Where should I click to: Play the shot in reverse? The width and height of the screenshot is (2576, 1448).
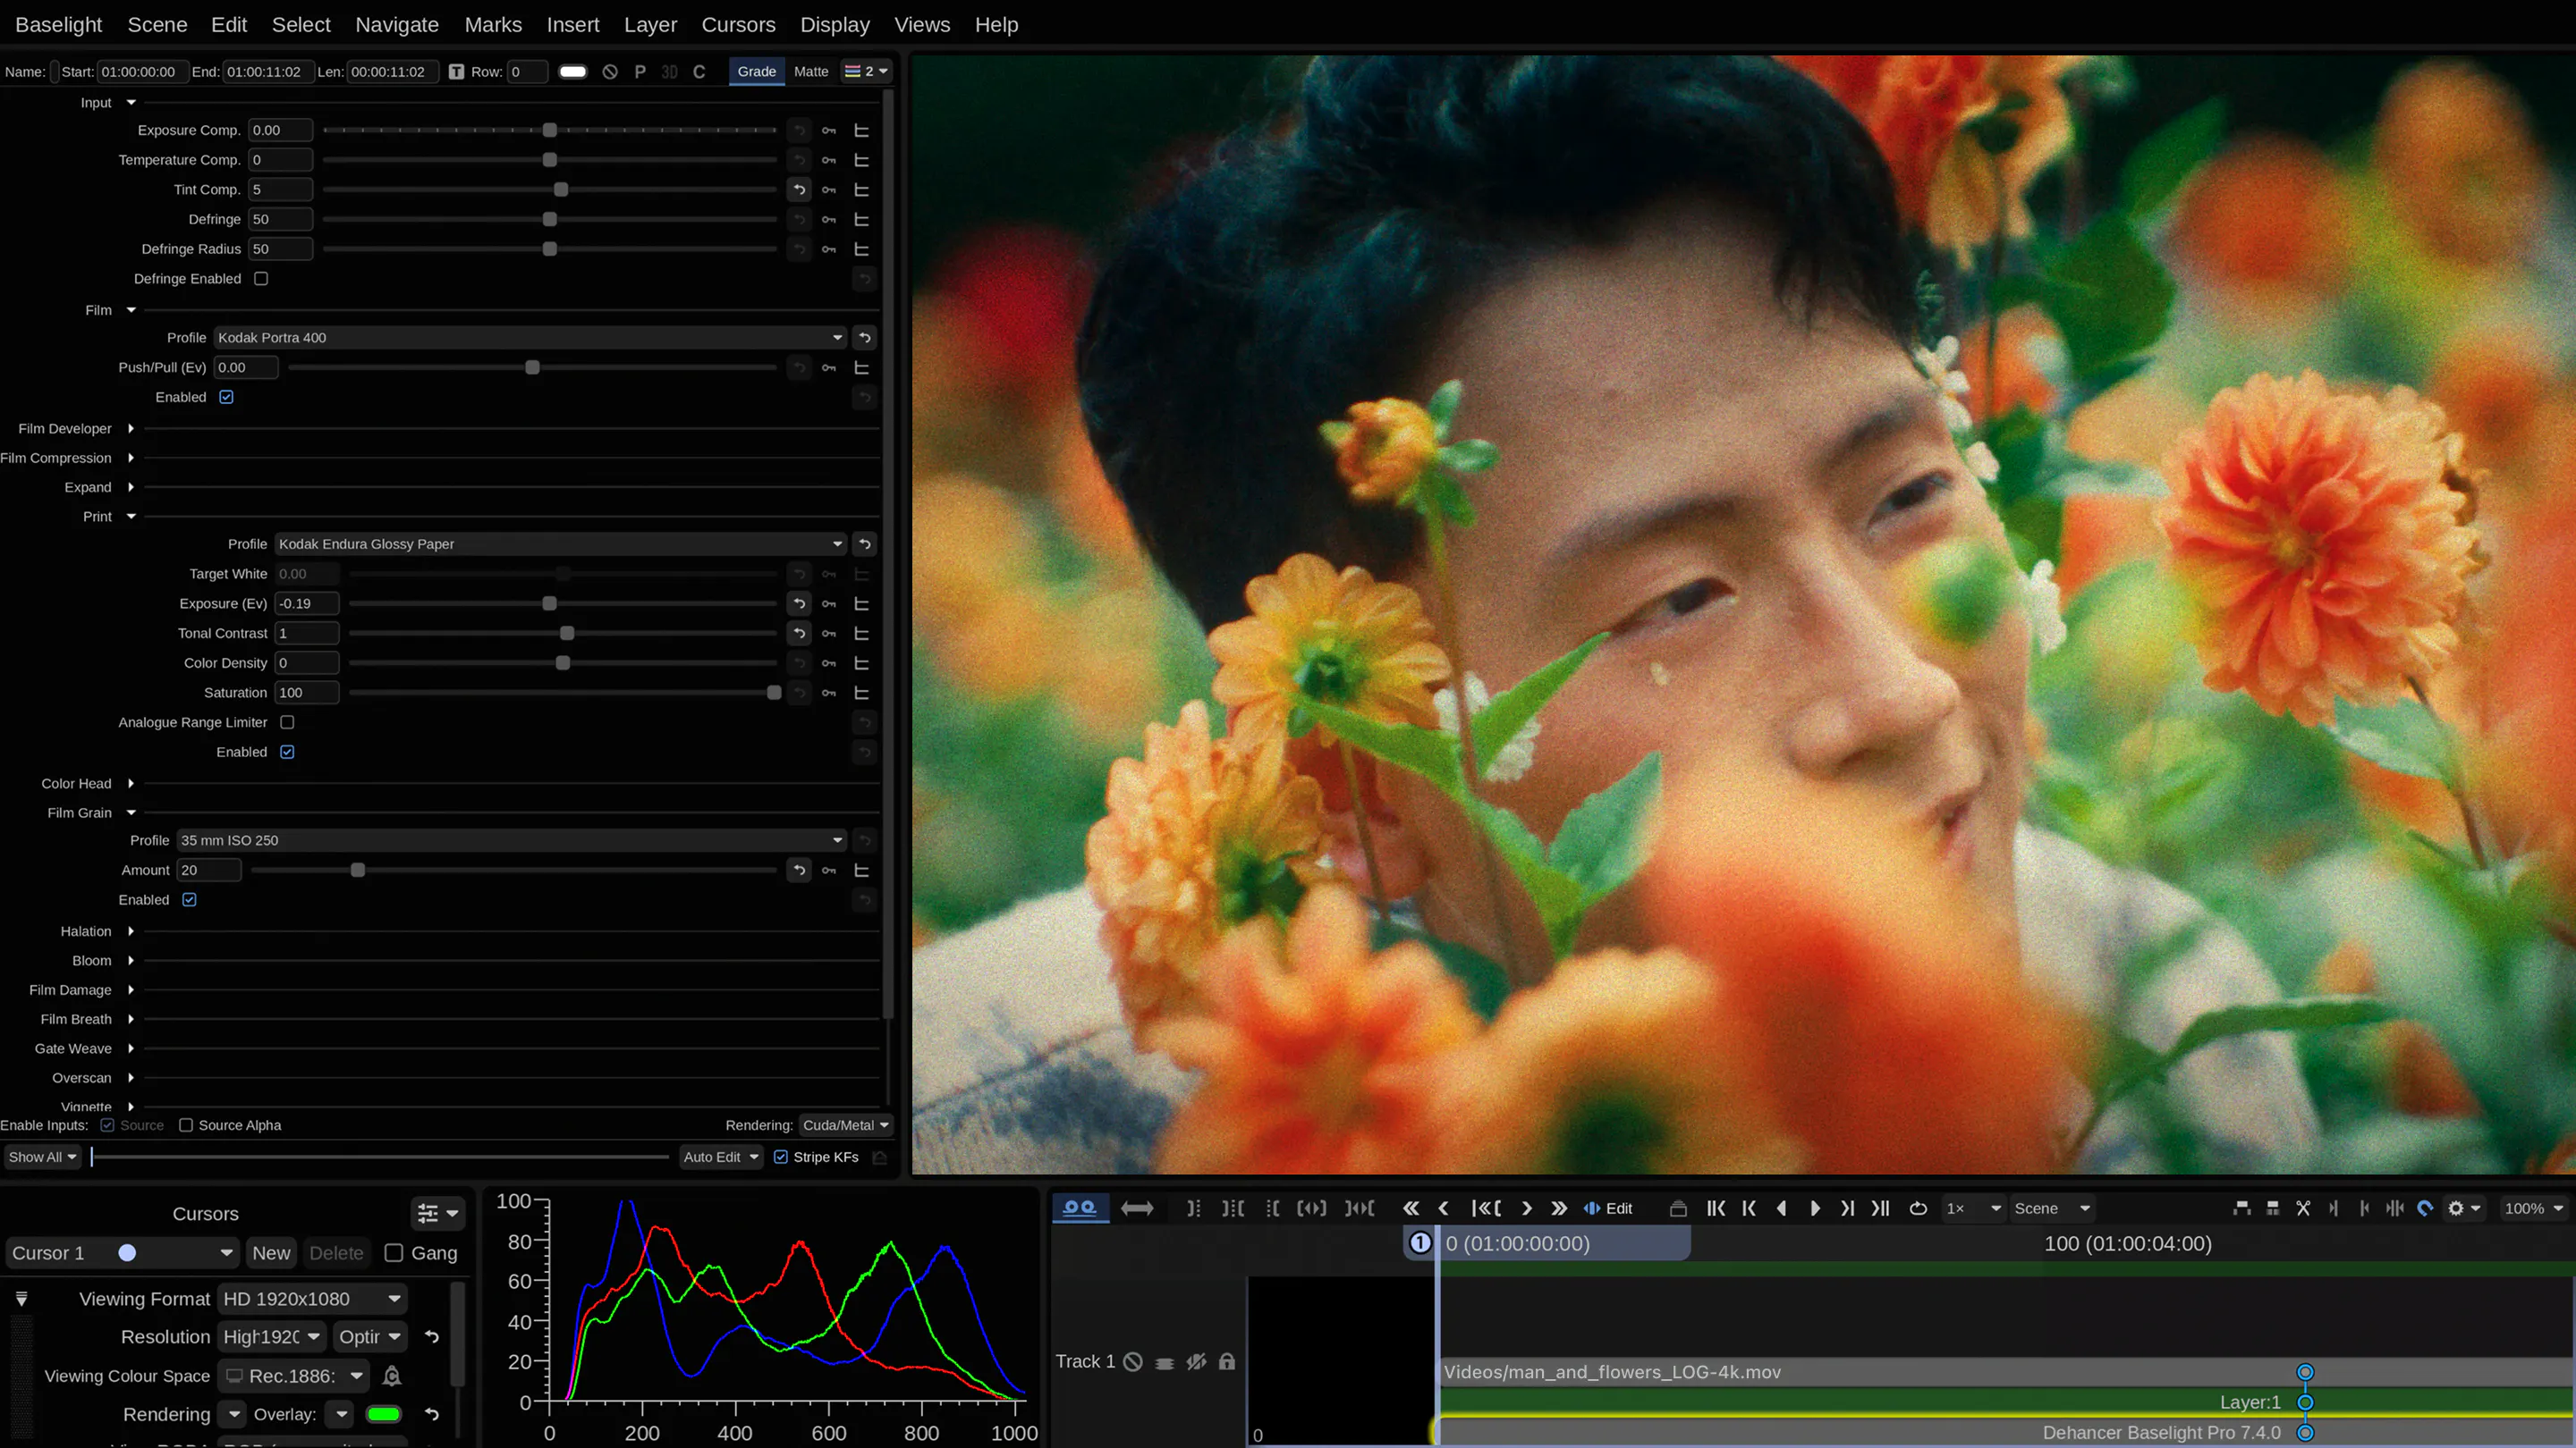(1781, 1208)
